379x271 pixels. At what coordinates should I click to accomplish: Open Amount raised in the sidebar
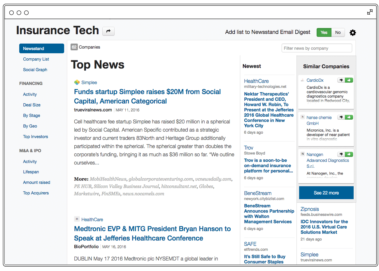pos(36,182)
